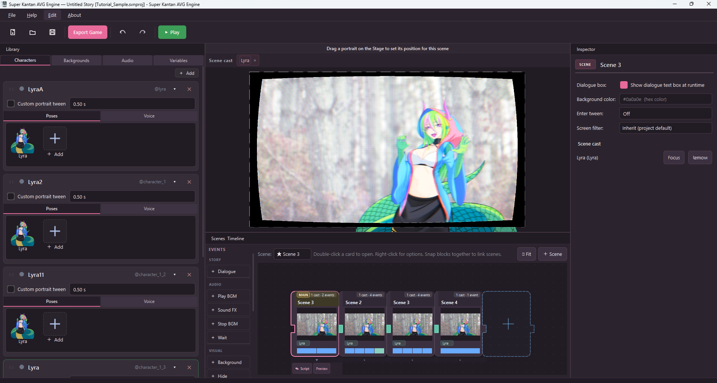Image resolution: width=717 pixels, height=383 pixels.
Task: Grab the Lyra11 drag handle
Action: point(11,275)
